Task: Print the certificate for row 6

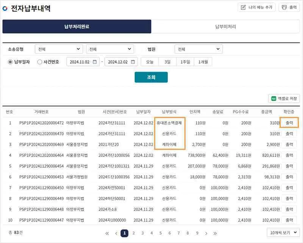Action: point(289,177)
